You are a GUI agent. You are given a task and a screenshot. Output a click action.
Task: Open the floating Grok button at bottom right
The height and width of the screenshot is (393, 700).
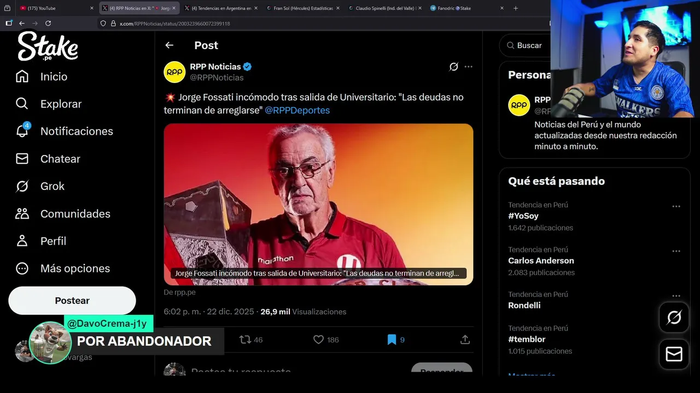point(674,317)
